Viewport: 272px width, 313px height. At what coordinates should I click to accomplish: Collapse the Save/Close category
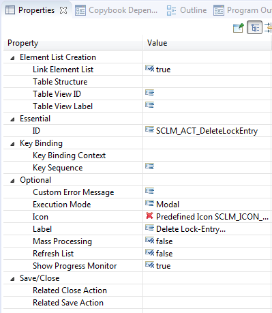pos(12,279)
